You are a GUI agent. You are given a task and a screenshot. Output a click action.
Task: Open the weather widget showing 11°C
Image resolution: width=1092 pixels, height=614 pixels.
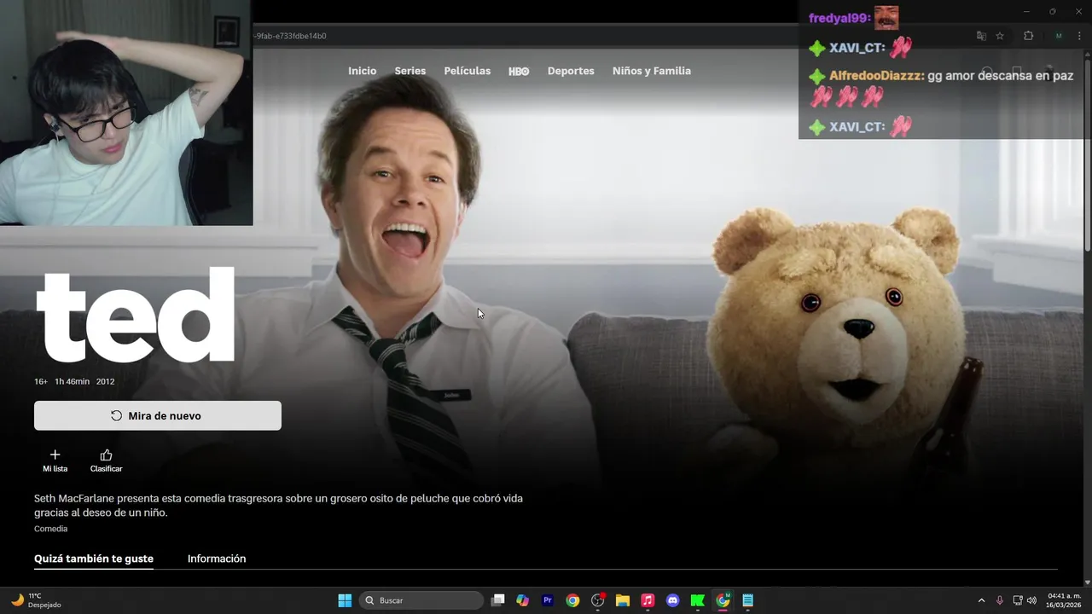(36, 600)
